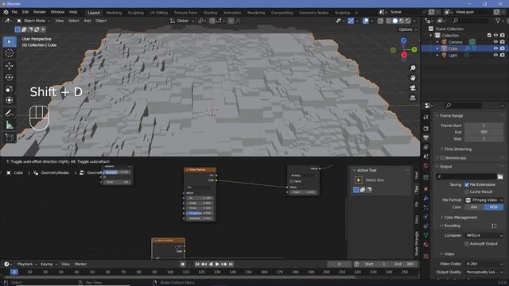The width and height of the screenshot is (509, 286).
Task: Open the Modifier wrench properties tab
Action: pyautogui.click(x=426, y=198)
